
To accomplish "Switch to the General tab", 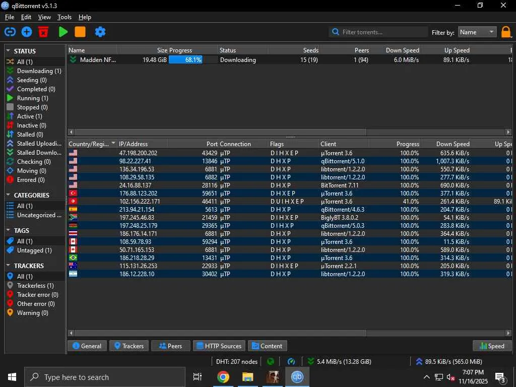I will pyautogui.click(x=87, y=346).
